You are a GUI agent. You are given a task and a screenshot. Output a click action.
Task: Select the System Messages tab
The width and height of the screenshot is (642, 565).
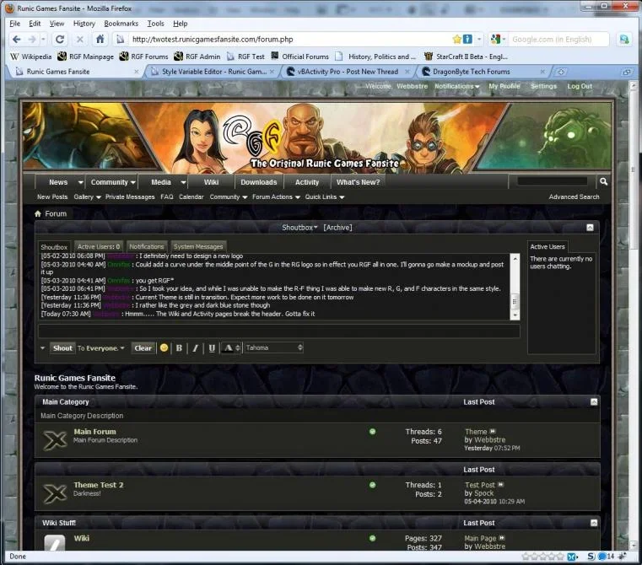point(198,246)
